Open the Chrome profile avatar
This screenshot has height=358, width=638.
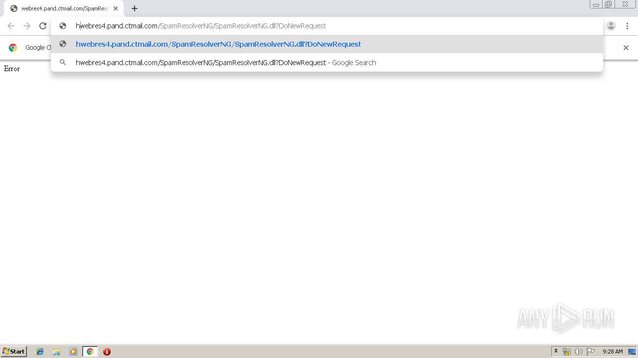pyautogui.click(x=611, y=26)
